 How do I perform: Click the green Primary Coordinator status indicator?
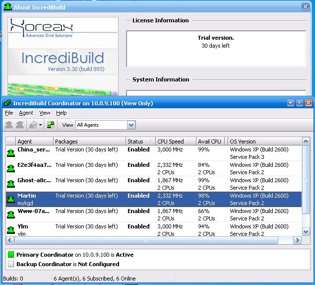pos(11,255)
